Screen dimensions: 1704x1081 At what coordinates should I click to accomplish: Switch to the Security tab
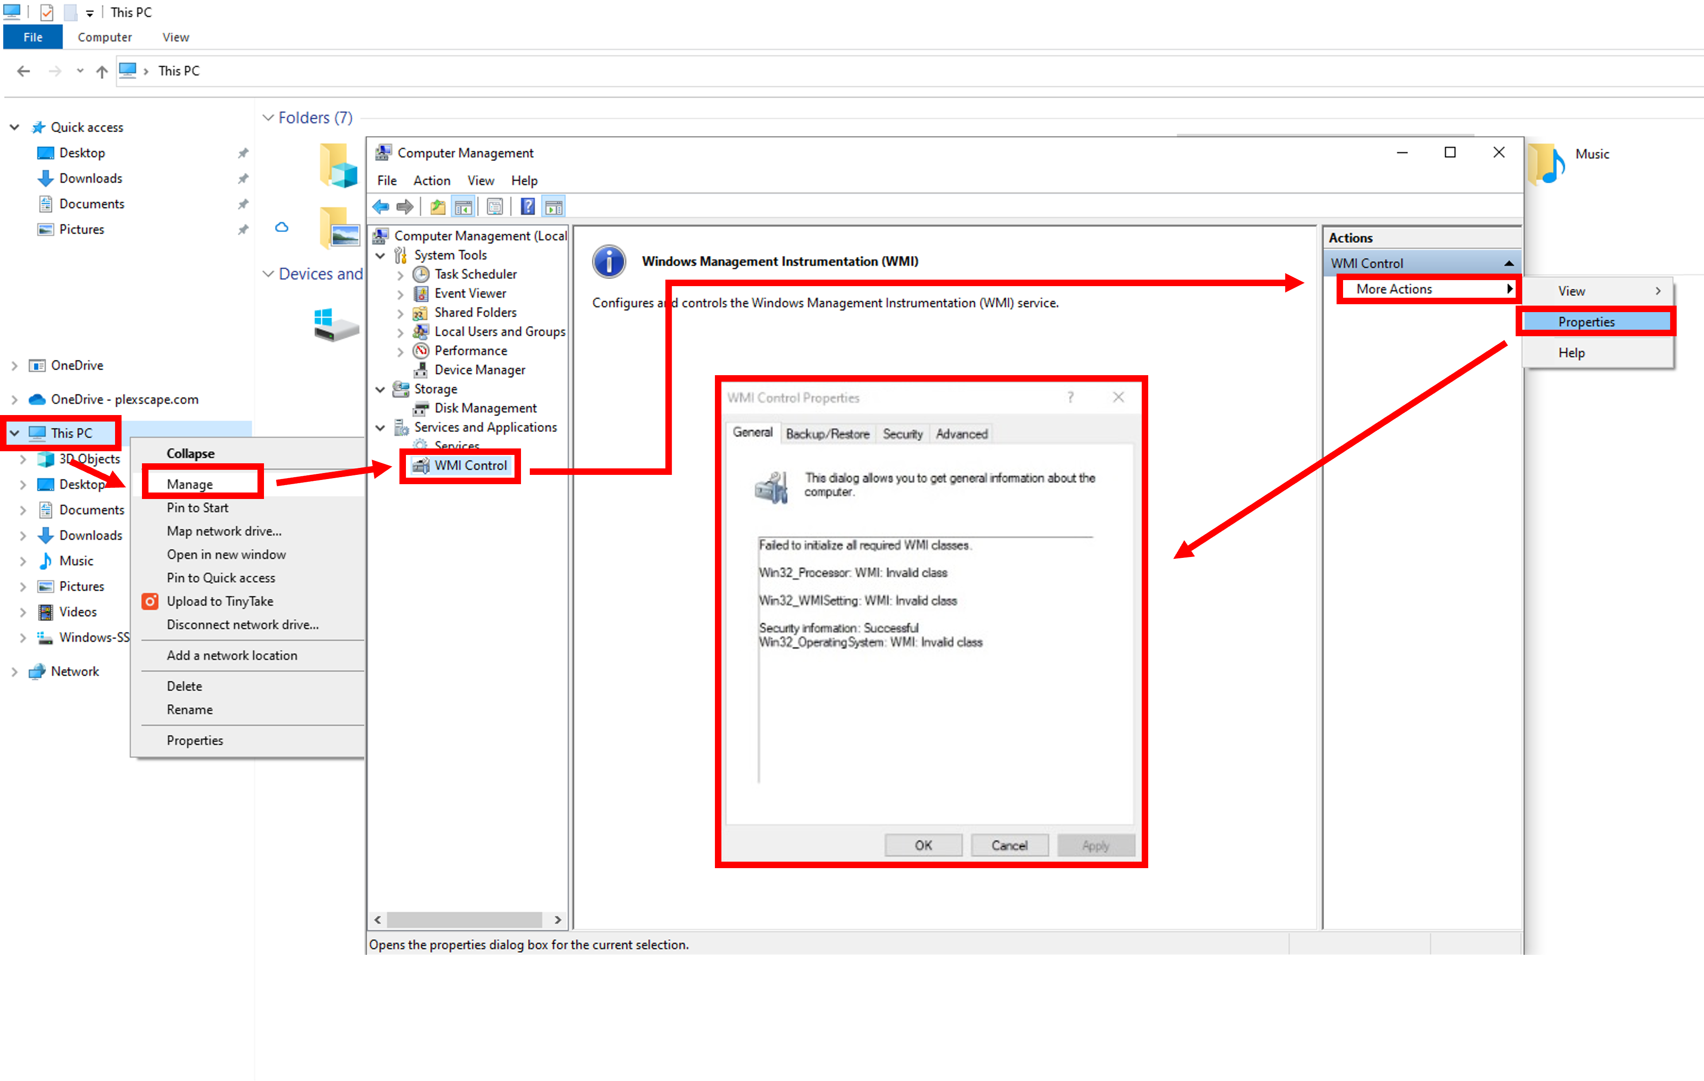(x=902, y=434)
